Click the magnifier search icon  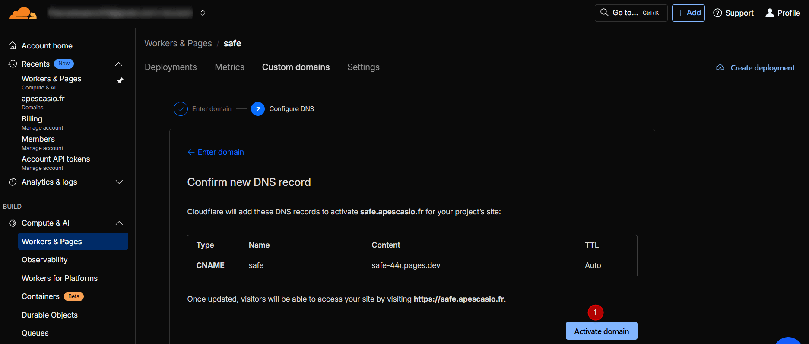click(605, 13)
